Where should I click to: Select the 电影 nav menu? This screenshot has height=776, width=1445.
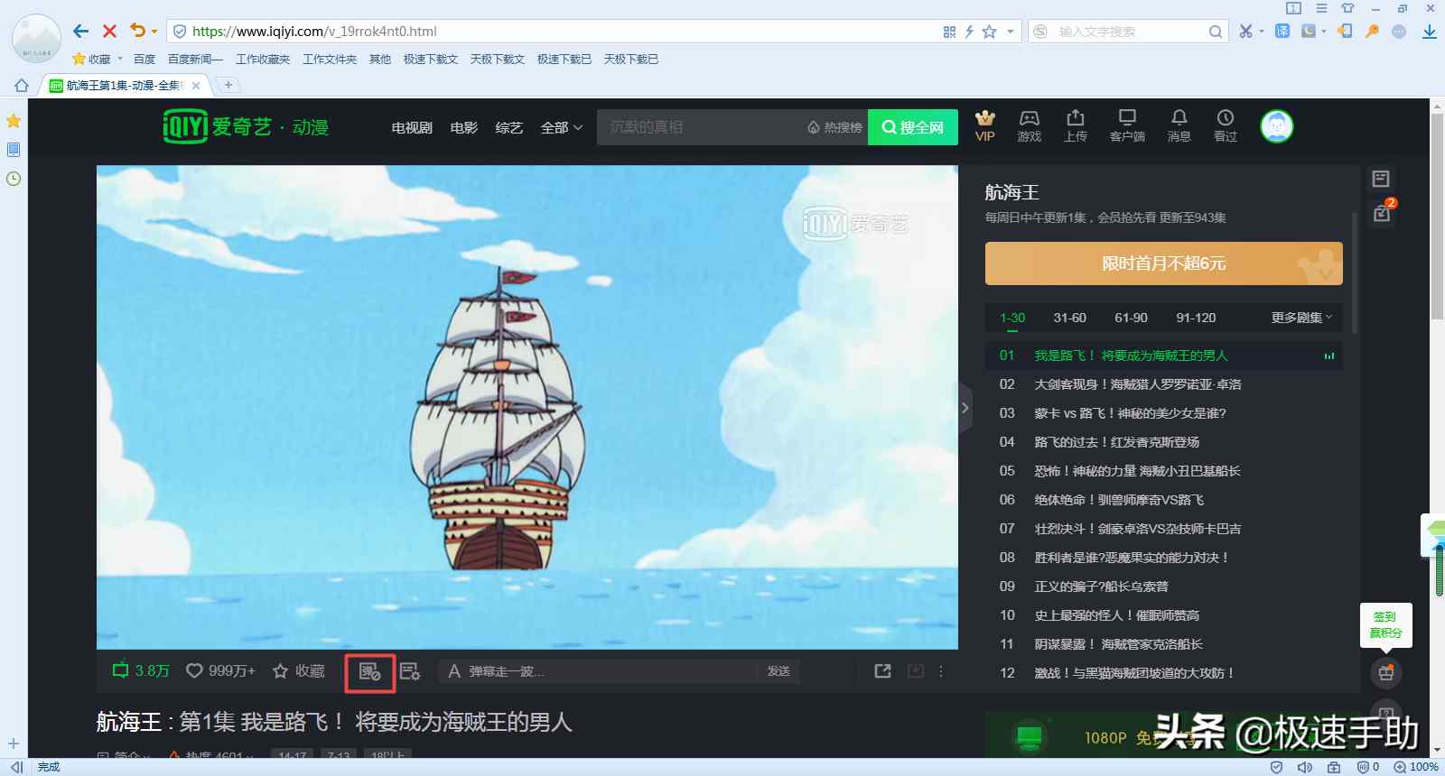coord(464,128)
